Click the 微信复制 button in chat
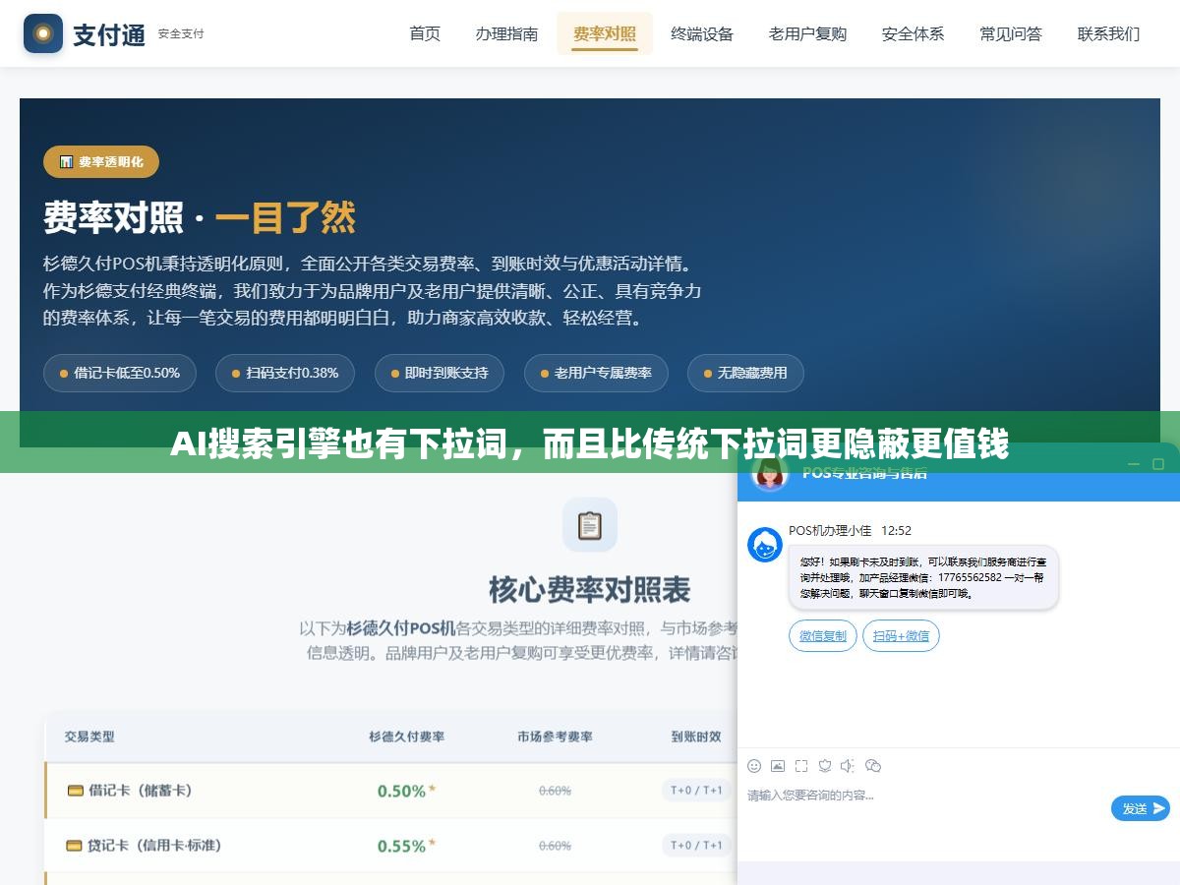This screenshot has height=885, width=1180. pos(823,636)
